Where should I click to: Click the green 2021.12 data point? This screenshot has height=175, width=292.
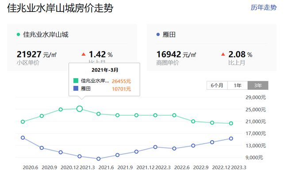click(x=136, y=115)
